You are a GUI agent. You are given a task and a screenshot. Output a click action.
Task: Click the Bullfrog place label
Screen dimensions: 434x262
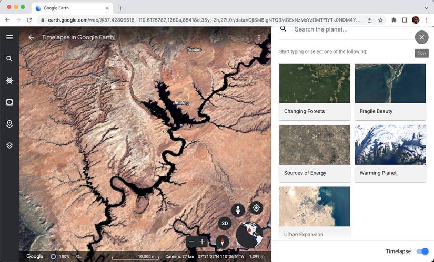[181, 103]
